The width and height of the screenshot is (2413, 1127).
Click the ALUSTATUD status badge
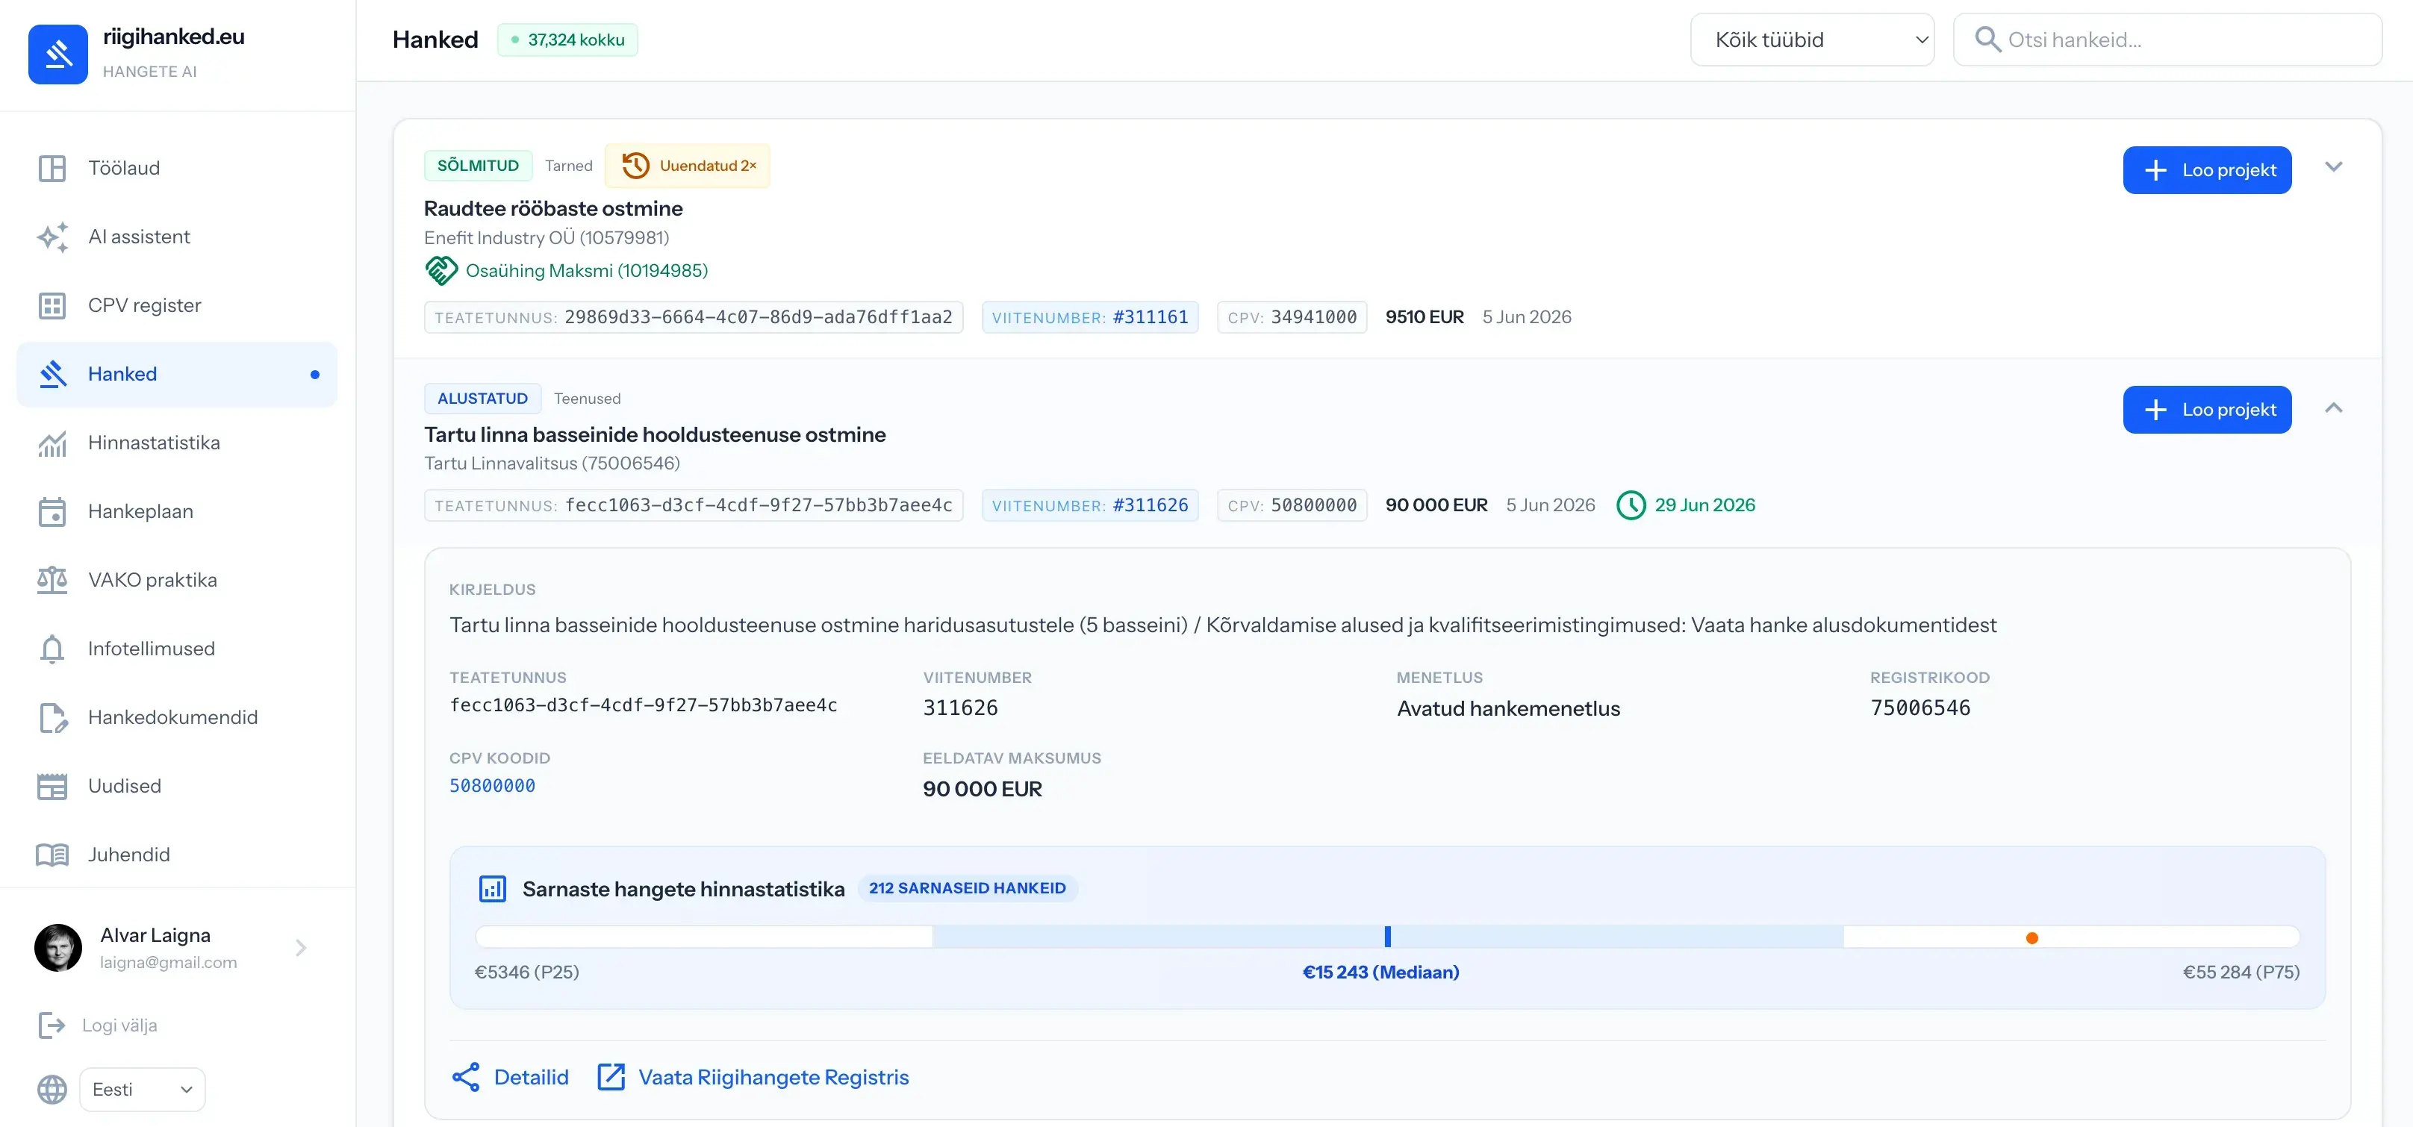click(x=482, y=399)
